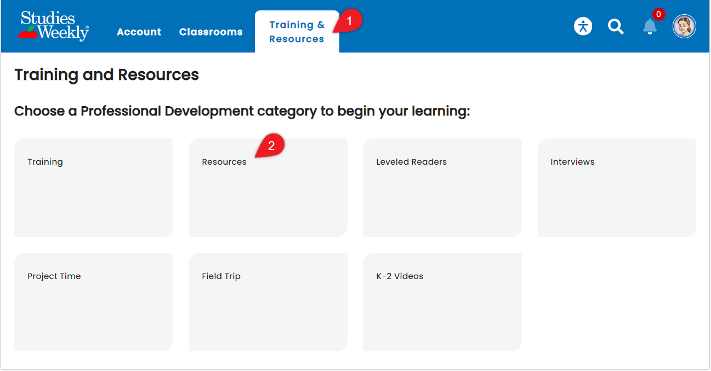
Task: Open the Classrooms section
Action: coord(211,32)
